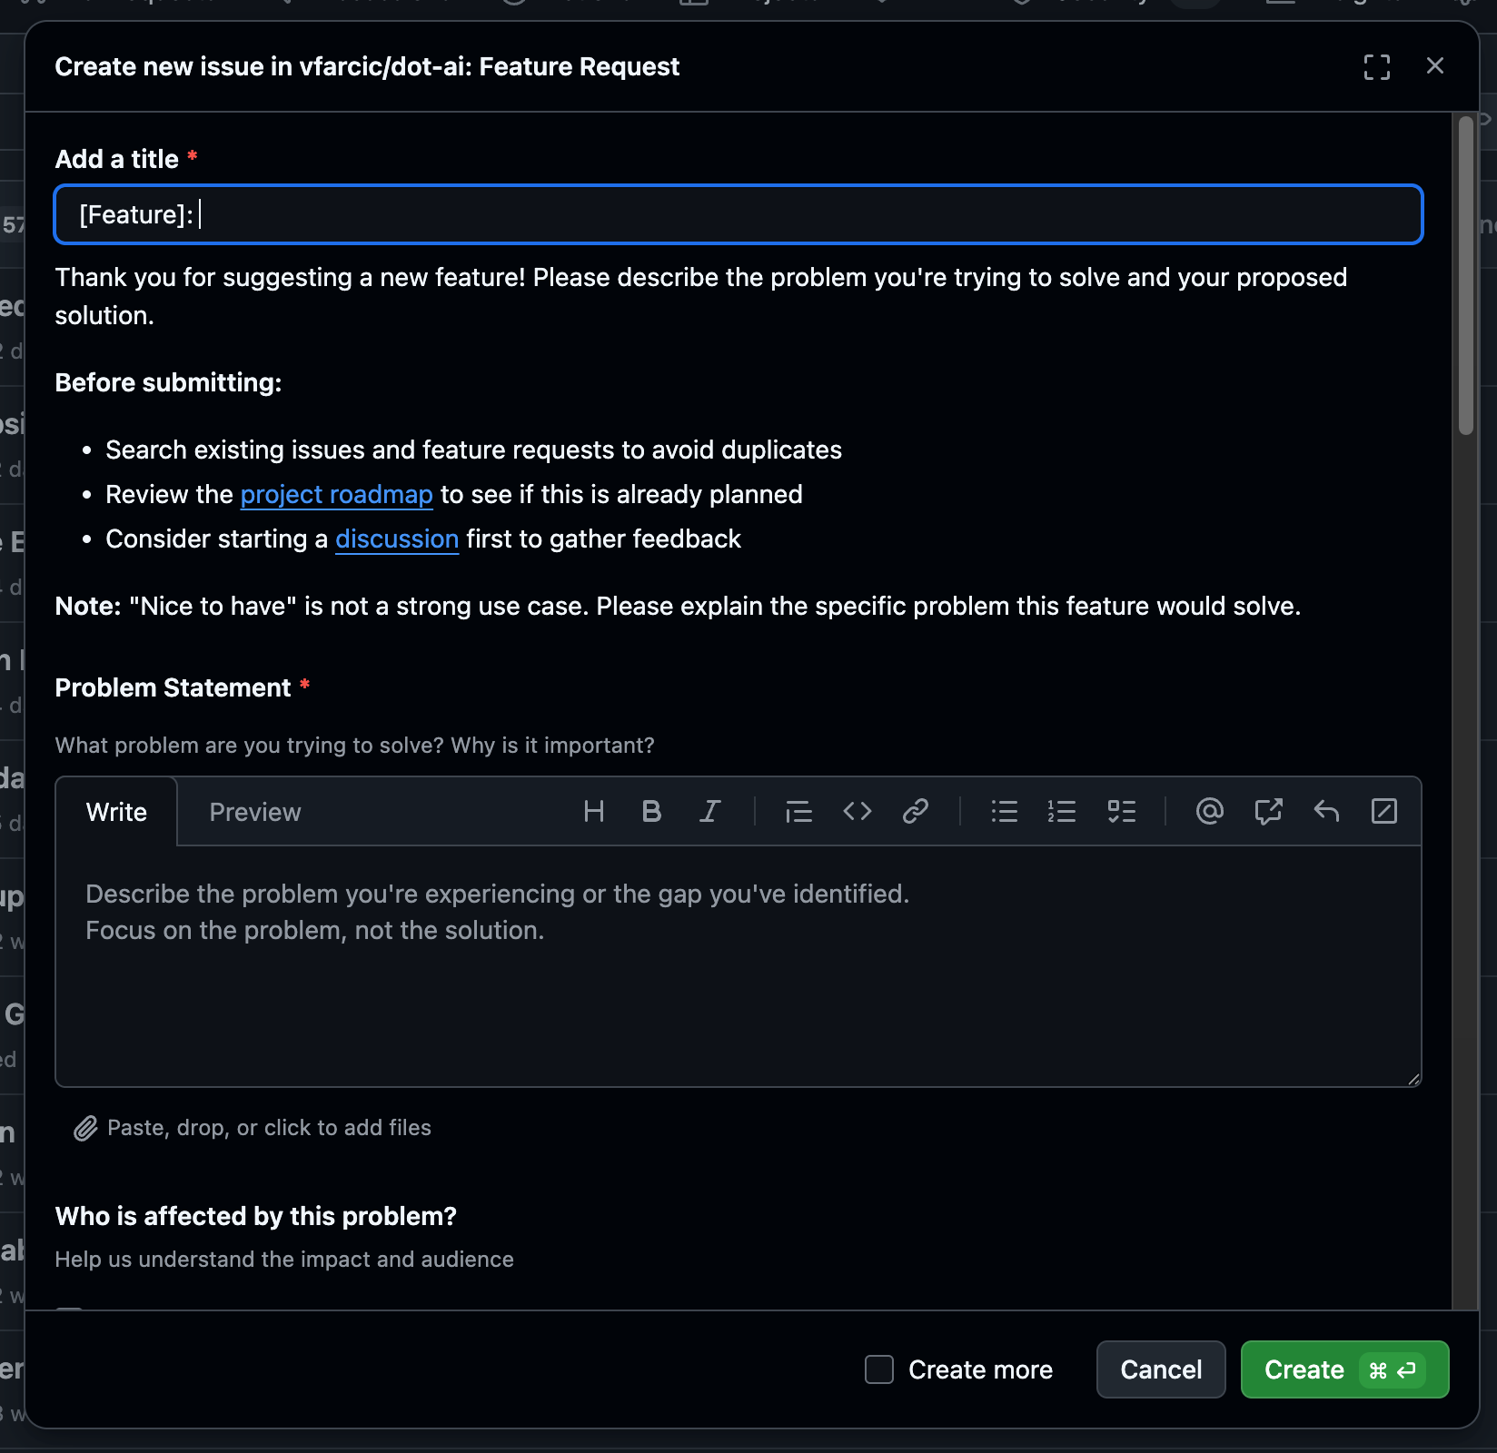Apply italic formatting icon
Image resolution: width=1497 pixels, height=1453 pixels.
709,811
